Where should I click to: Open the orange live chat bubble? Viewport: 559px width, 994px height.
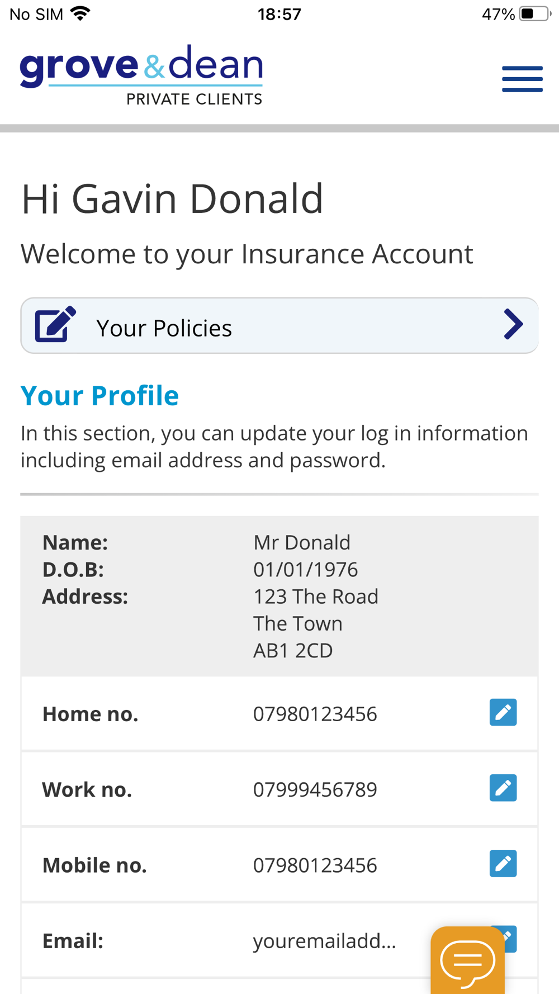[x=468, y=960]
